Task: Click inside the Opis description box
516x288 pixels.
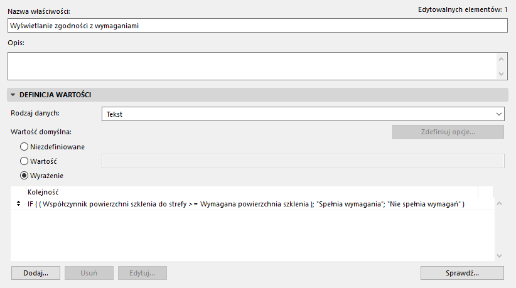Action: pos(251,66)
